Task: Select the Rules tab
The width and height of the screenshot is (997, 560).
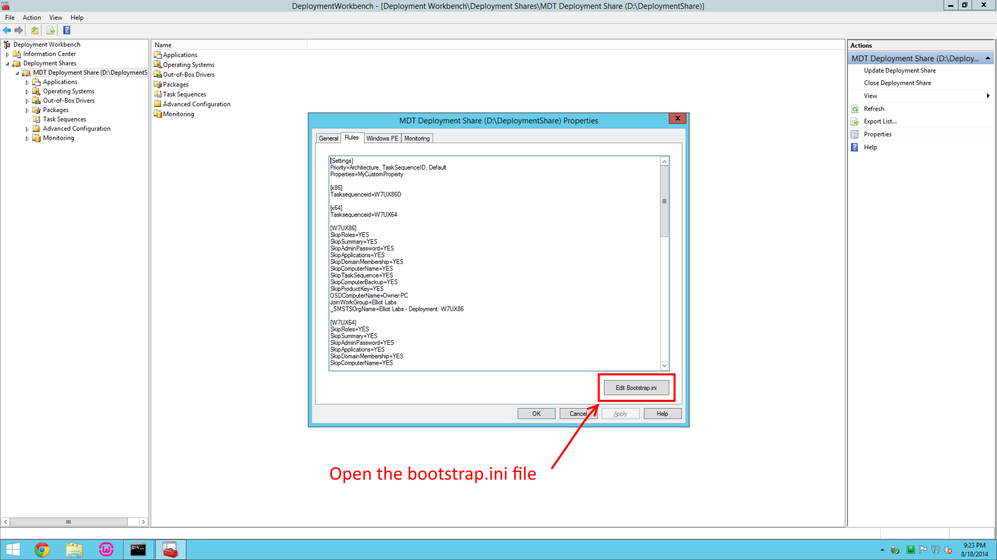Action: (x=352, y=137)
